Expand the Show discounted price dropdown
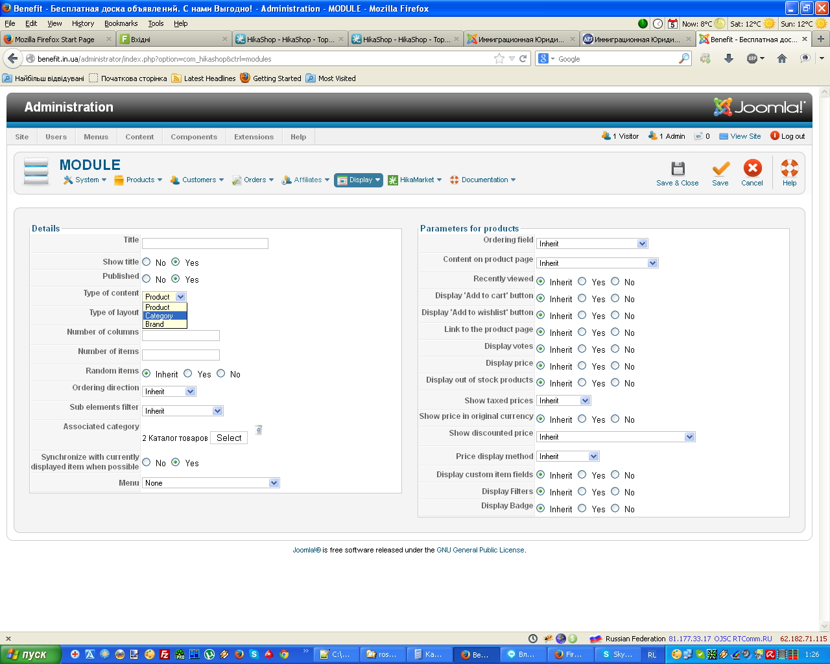 (x=616, y=437)
